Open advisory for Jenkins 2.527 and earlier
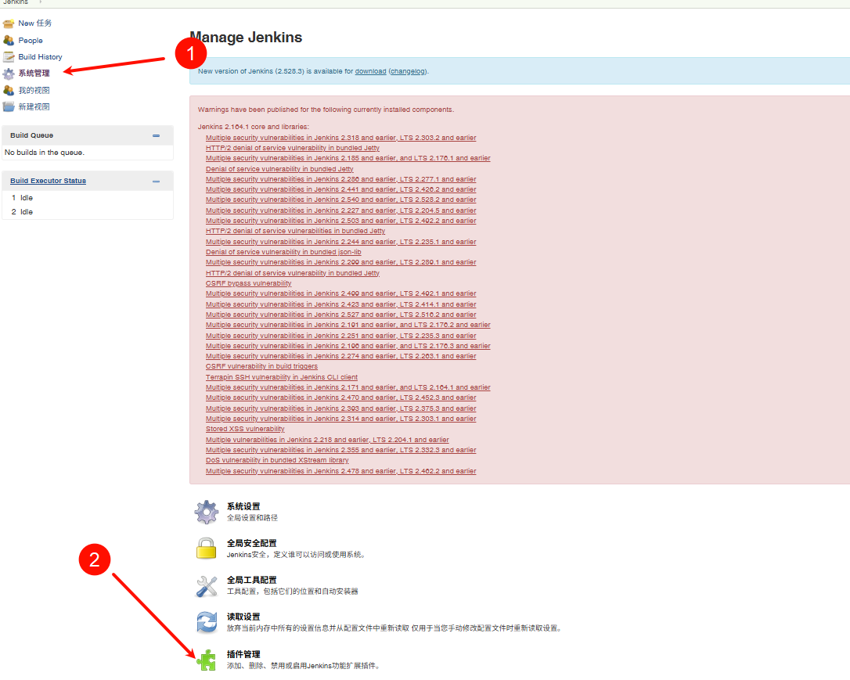 340,315
